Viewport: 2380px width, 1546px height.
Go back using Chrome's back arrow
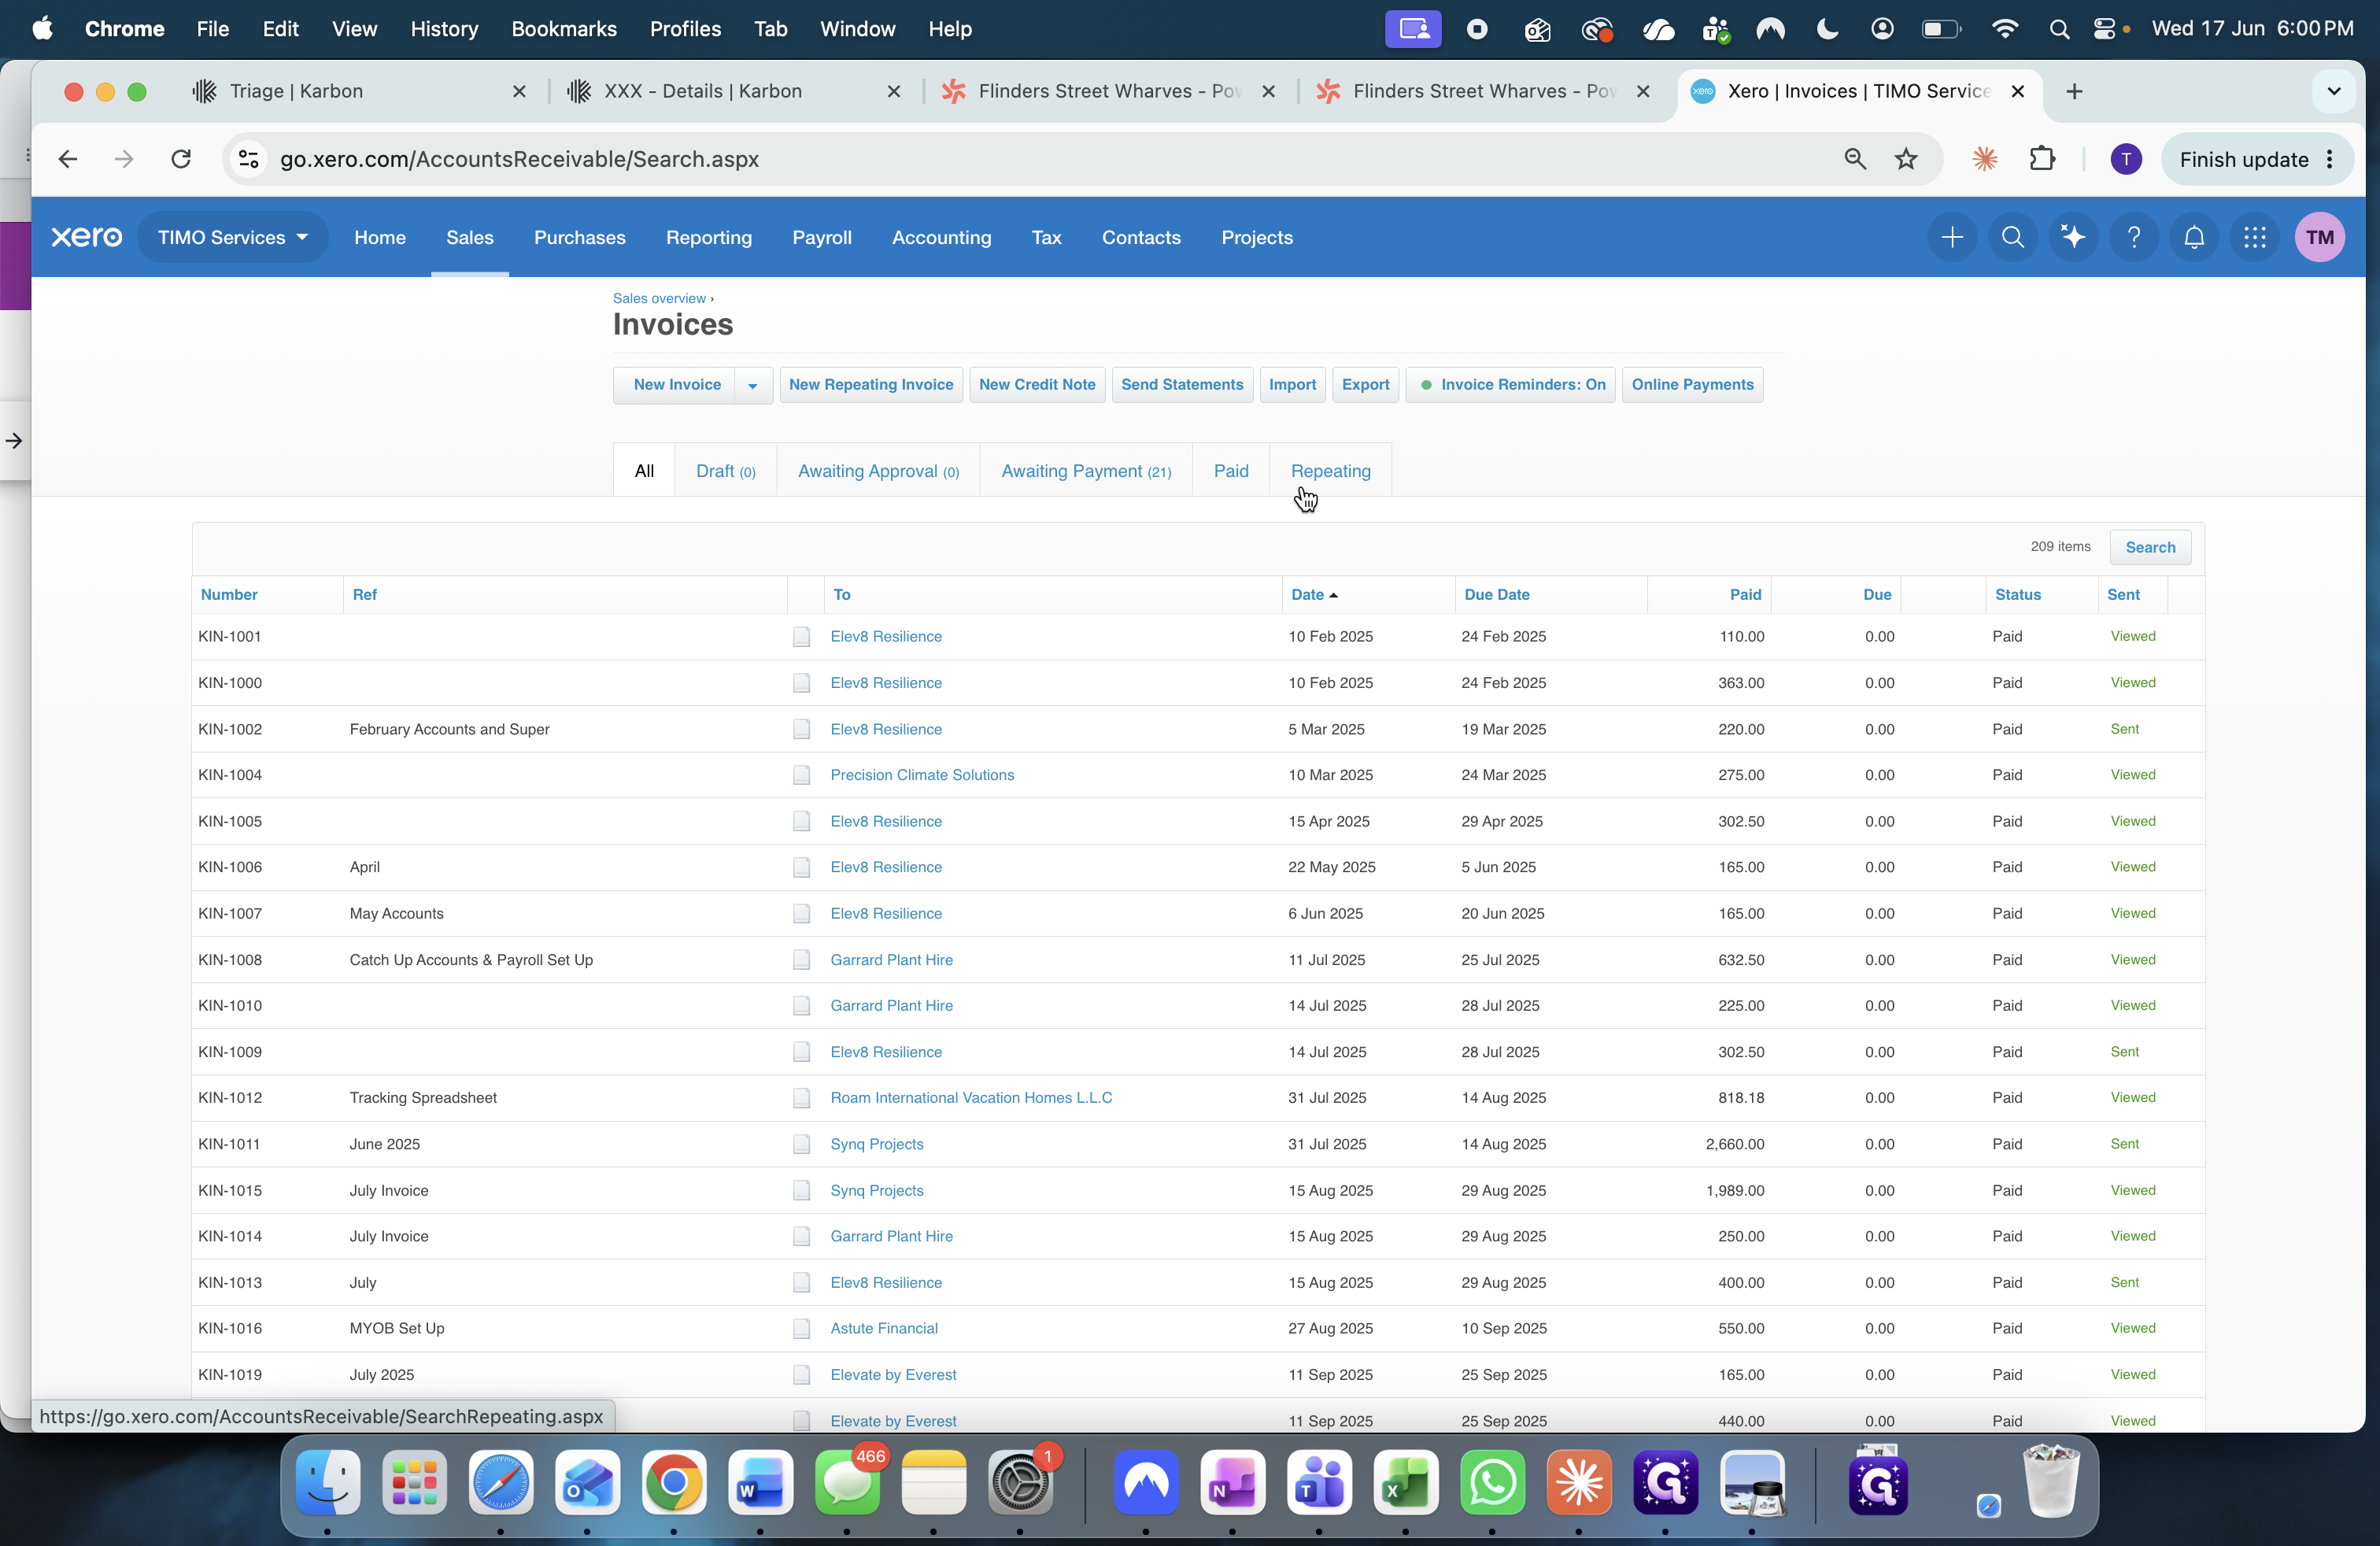68,159
